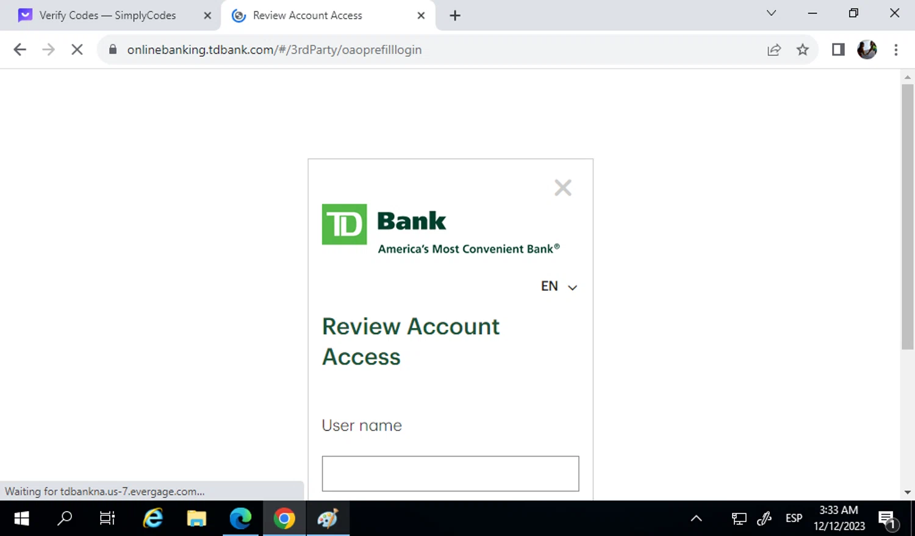Open File Explorer from the taskbar

(x=196, y=518)
